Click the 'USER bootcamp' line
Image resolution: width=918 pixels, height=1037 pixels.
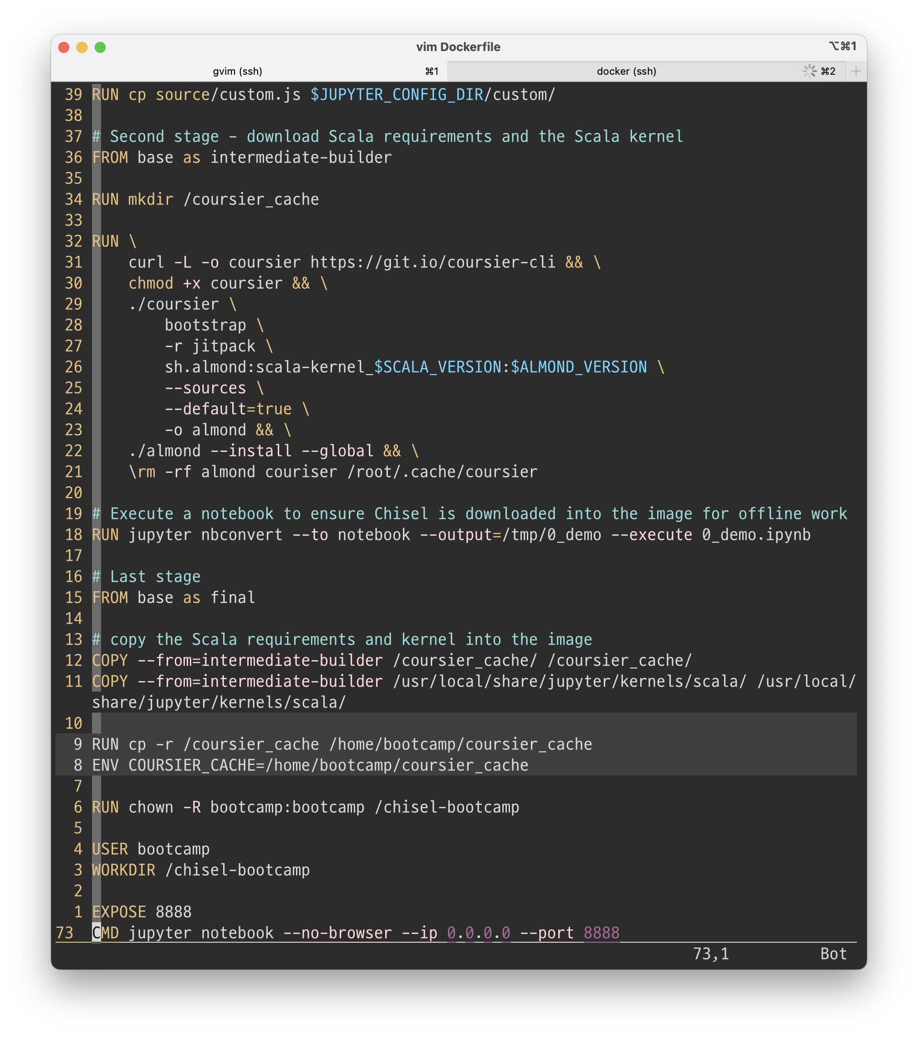pos(151,849)
